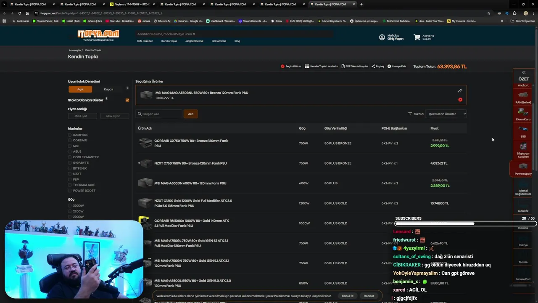538x303 pixels.
Task: Click Reddet on the cookie banner
Action: [369, 296]
